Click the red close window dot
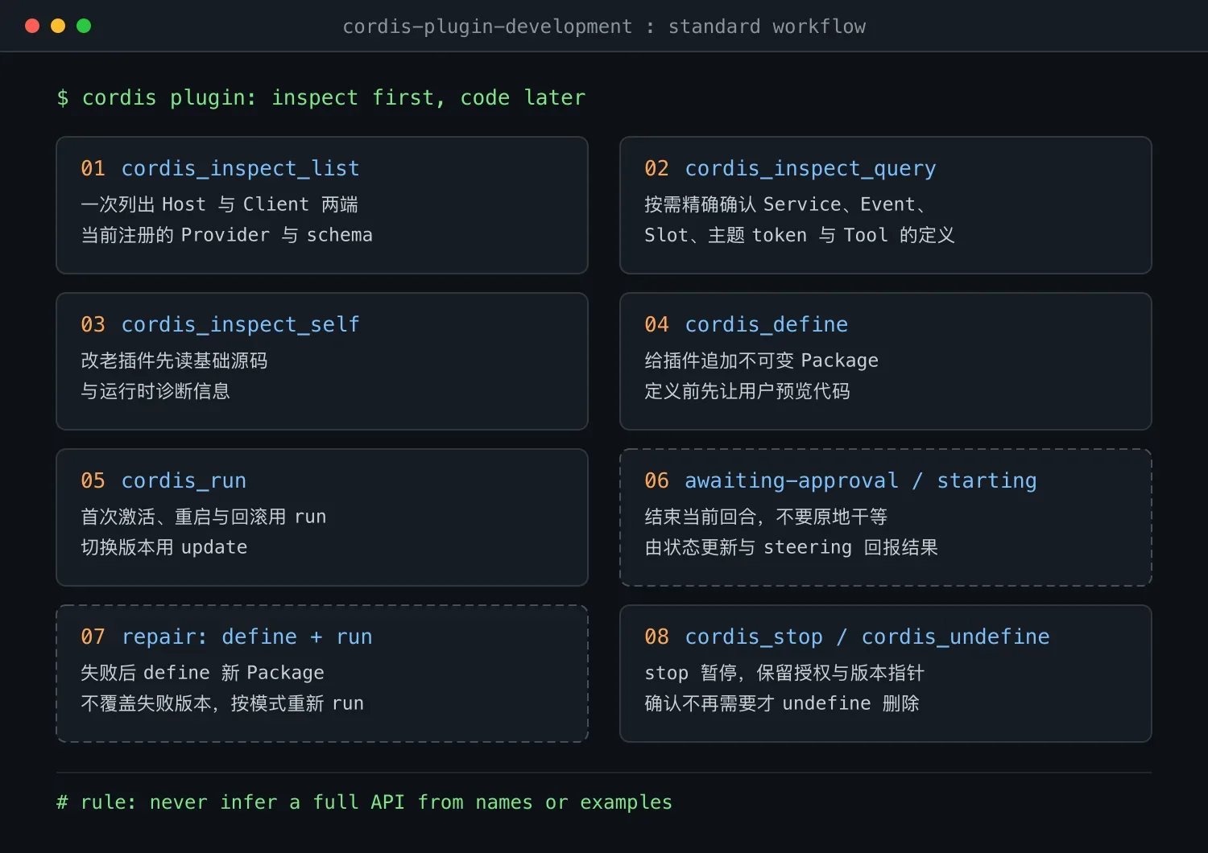Viewport: 1208px width, 853px height. (x=32, y=26)
